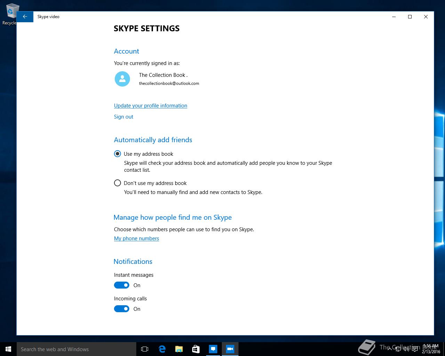The image size is (445, 356).
Task: Click the Skype video taskbar icon
Action: point(230,349)
